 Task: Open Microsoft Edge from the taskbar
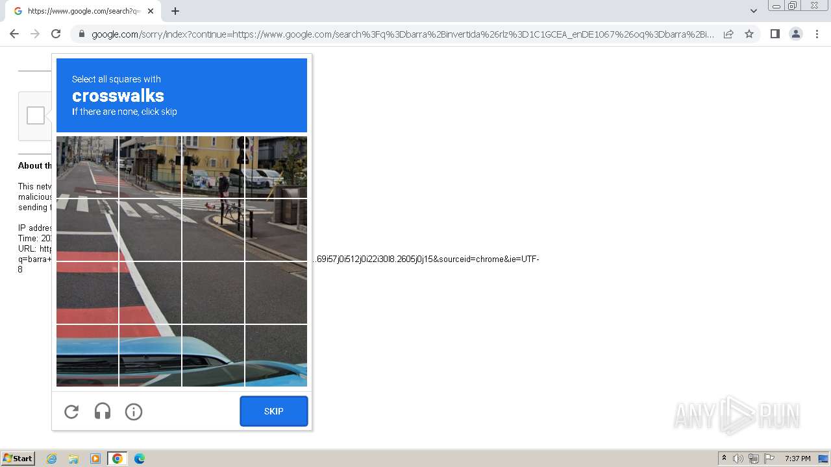point(140,459)
